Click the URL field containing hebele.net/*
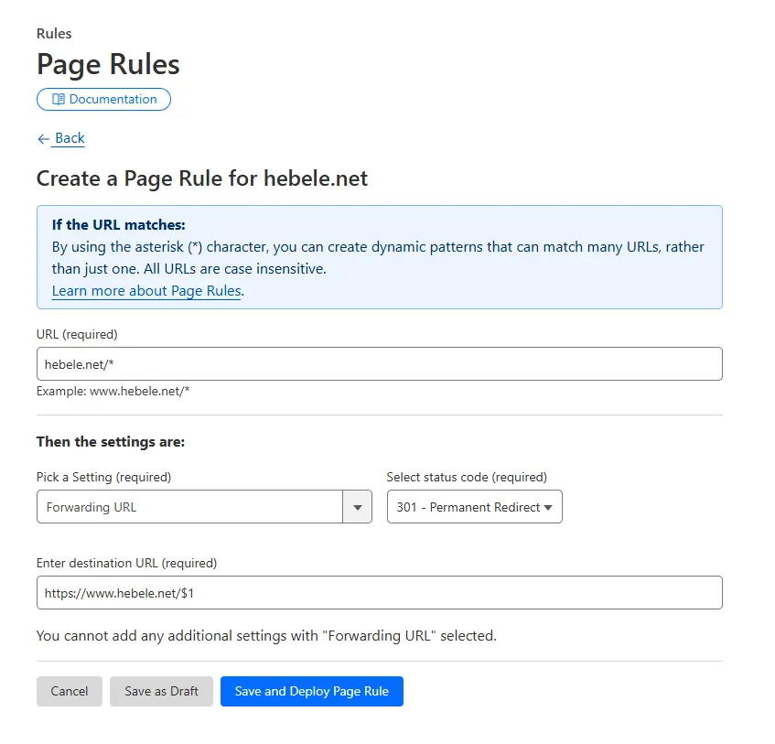Image resolution: width=775 pixels, height=744 pixels. pyautogui.click(x=379, y=364)
